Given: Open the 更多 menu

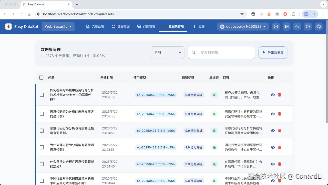Looking at the screenshot, I should pos(199,27).
